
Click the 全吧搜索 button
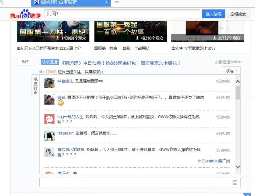[238, 14]
